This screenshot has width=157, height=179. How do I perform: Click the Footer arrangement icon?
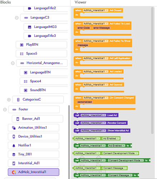[x=14, y=110]
